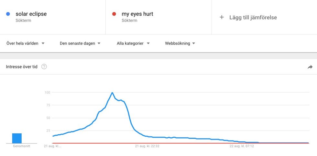317x156 pixels.
Task: Click the Sökterm label under solar eclipse
Action: (23, 20)
